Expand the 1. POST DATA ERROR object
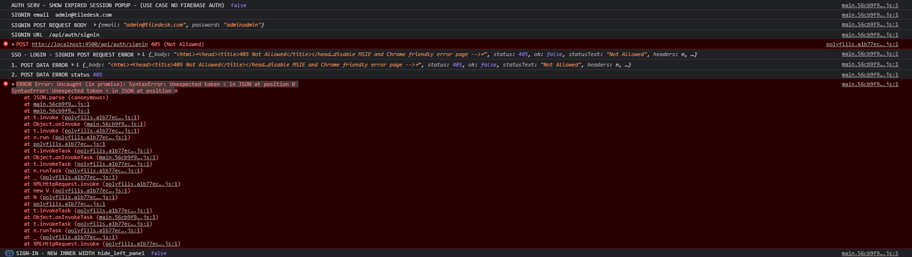Screen dimensions: 912x257 (73, 65)
